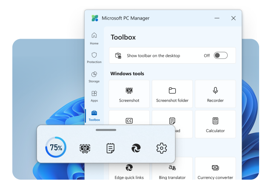The height and width of the screenshot is (189, 274).
Task: Click the 75% boost circle on the floating toolbar
Action: (x=56, y=147)
